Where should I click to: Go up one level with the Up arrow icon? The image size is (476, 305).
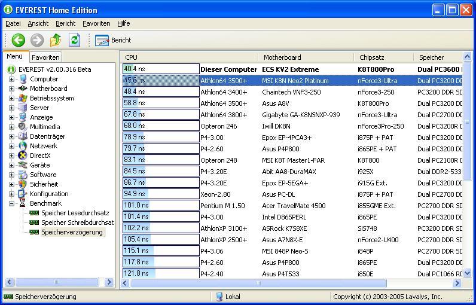click(56, 40)
